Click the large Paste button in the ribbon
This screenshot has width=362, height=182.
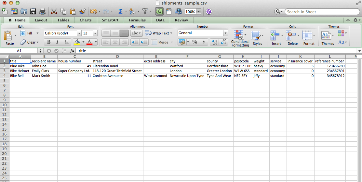(x=9, y=38)
